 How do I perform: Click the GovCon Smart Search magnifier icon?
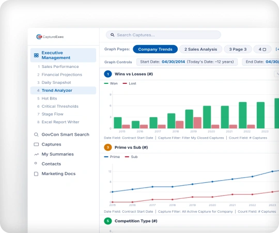pyautogui.click(x=36, y=135)
